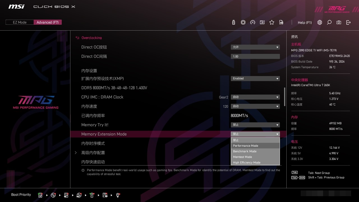359x202 pixels.
Task: Select the first optical disc boot device icon
Action: coord(53,195)
